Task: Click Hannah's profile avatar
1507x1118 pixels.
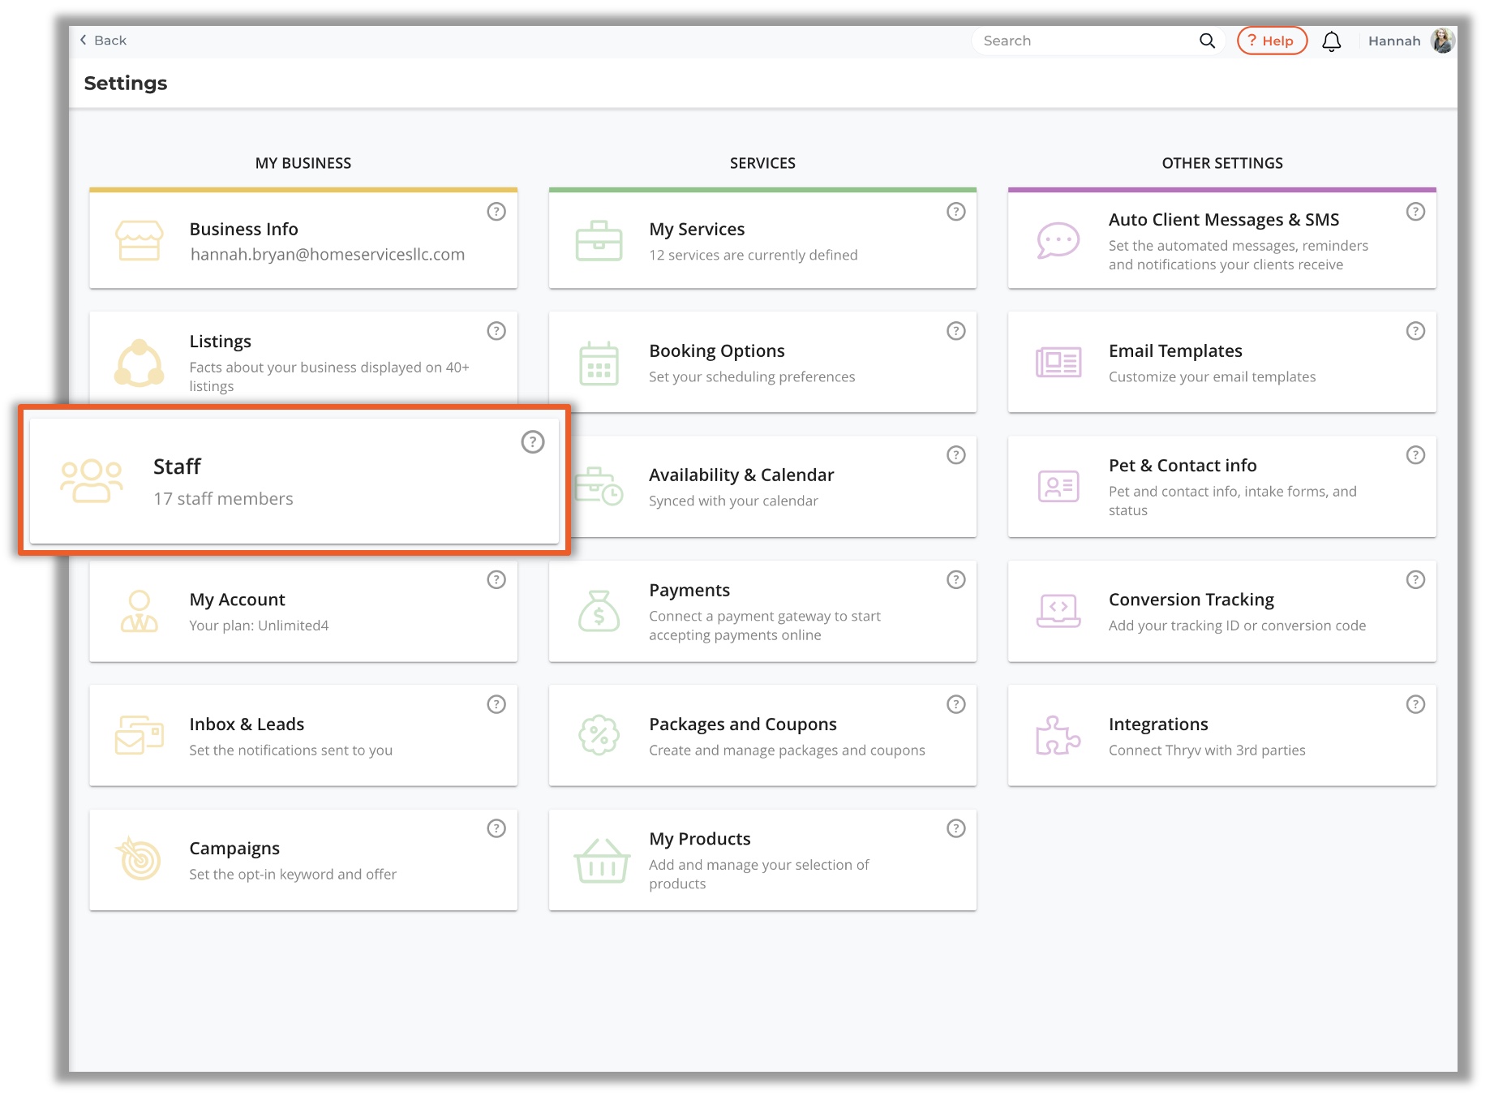Action: click(1442, 41)
